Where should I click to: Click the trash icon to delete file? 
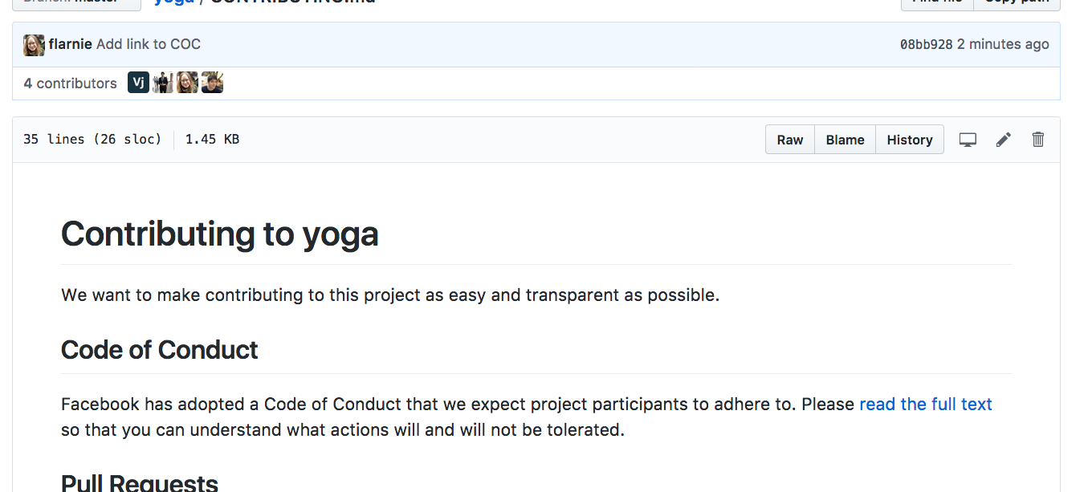(x=1038, y=140)
